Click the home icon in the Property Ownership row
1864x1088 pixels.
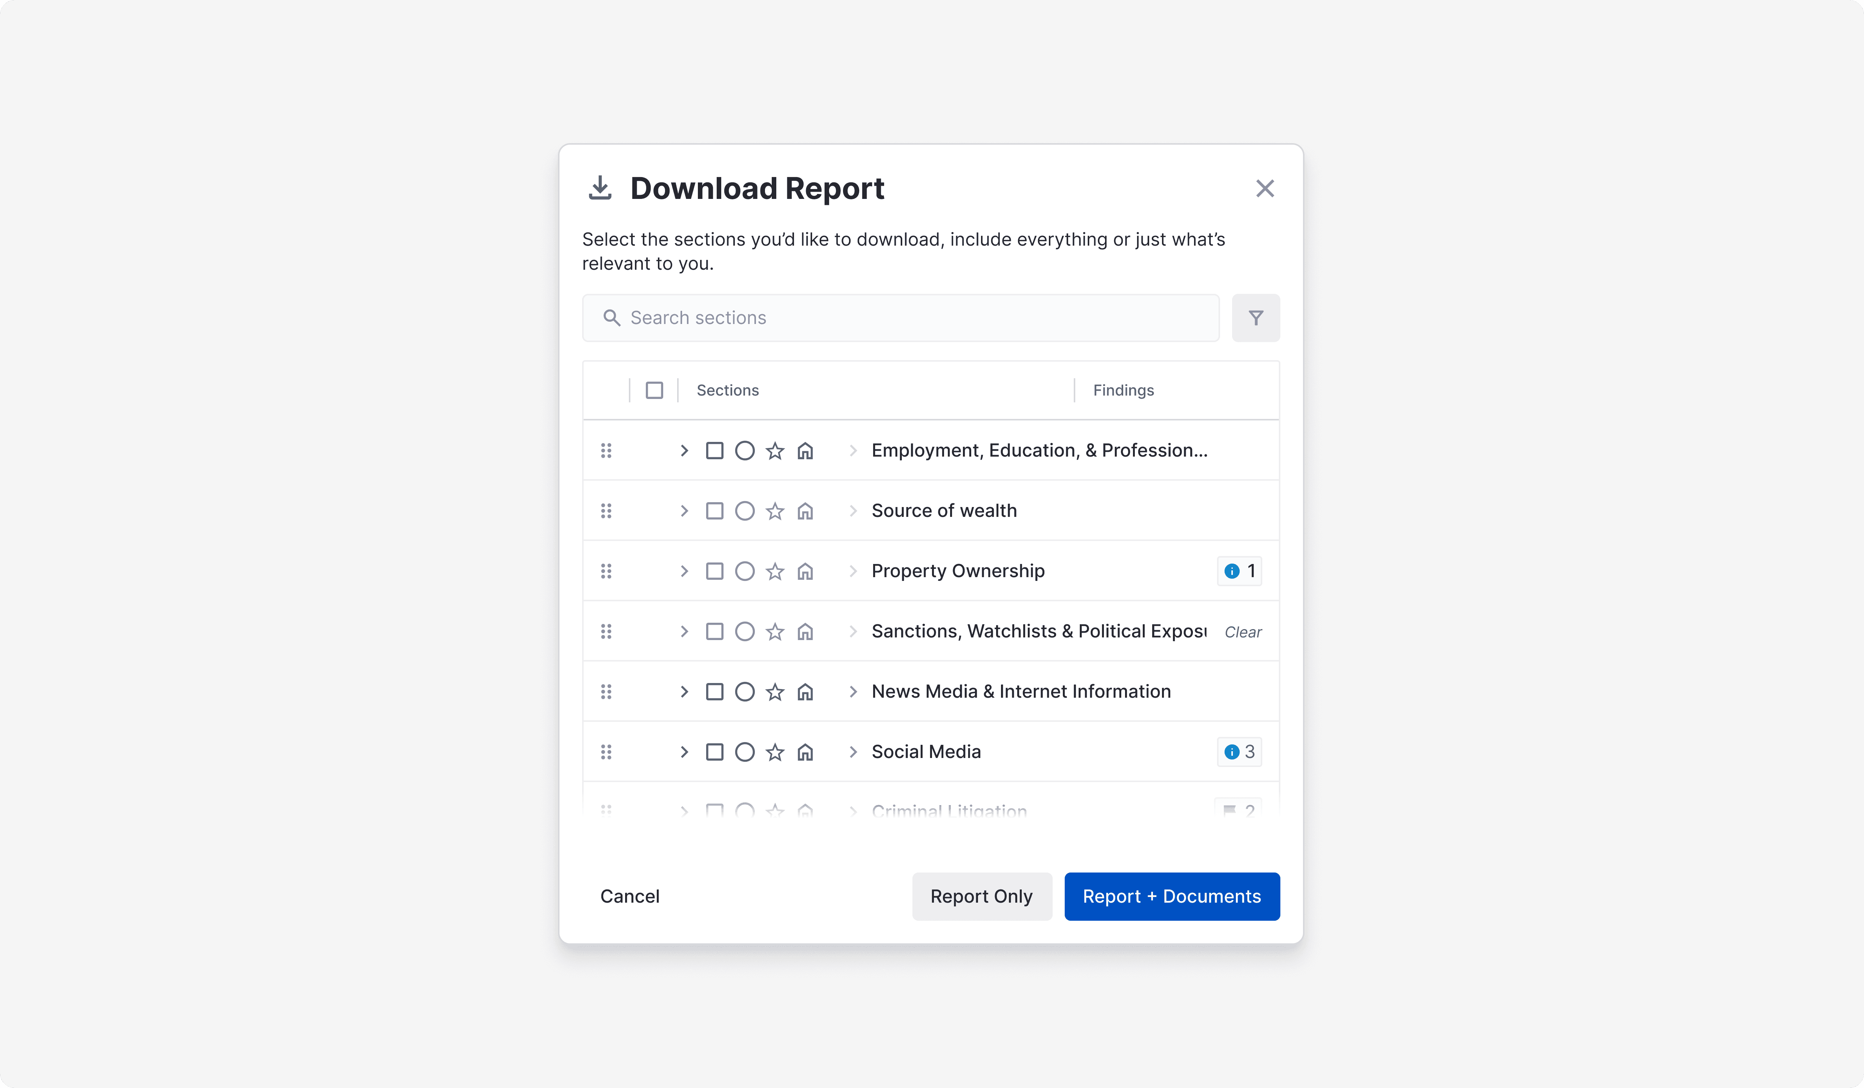805,572
